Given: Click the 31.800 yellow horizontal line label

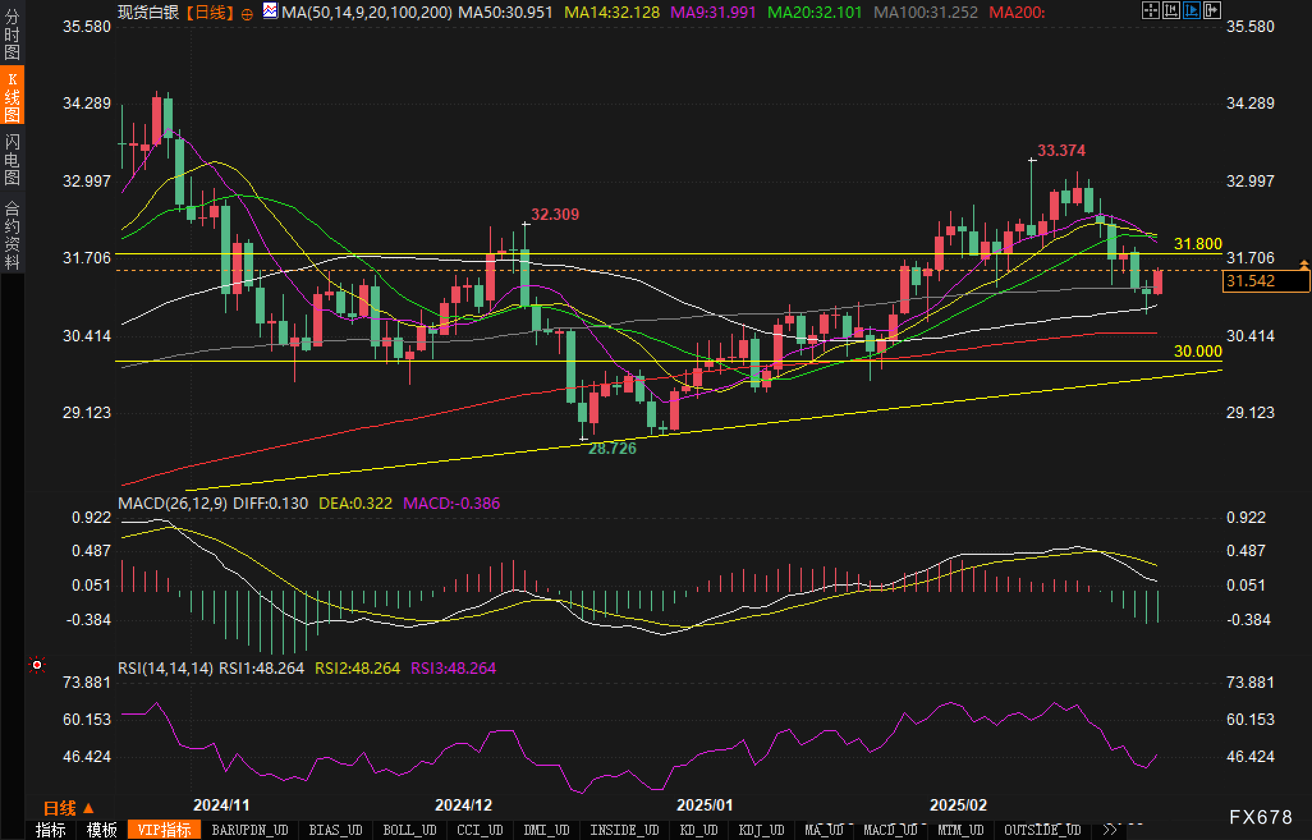Looking at the screenshot, I should [1198, 244].
